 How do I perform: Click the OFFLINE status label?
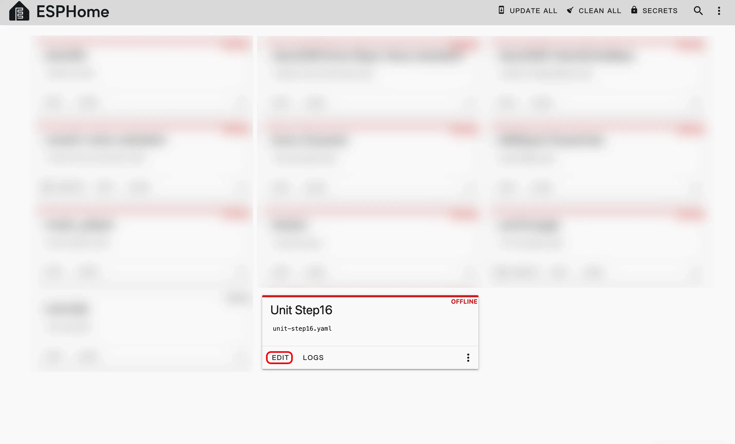tap(464, 302)
